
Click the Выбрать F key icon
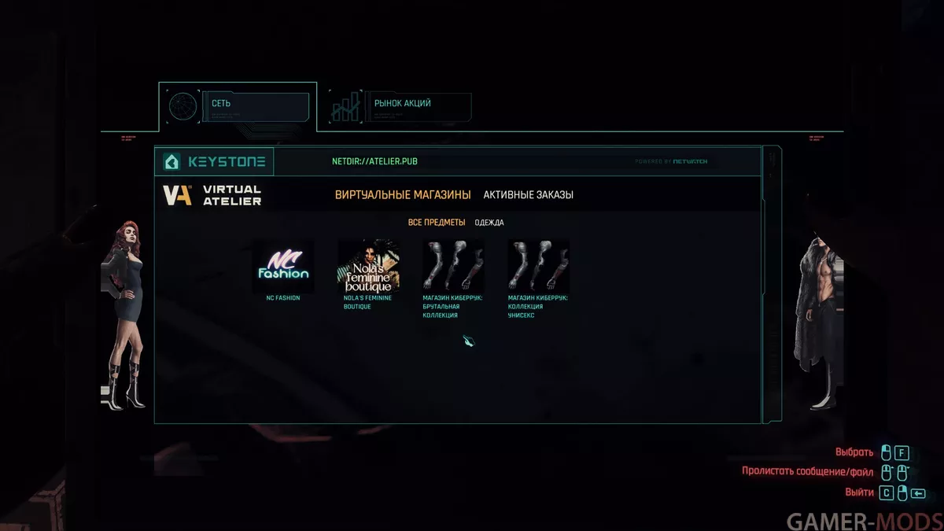(x=902, y=452)
